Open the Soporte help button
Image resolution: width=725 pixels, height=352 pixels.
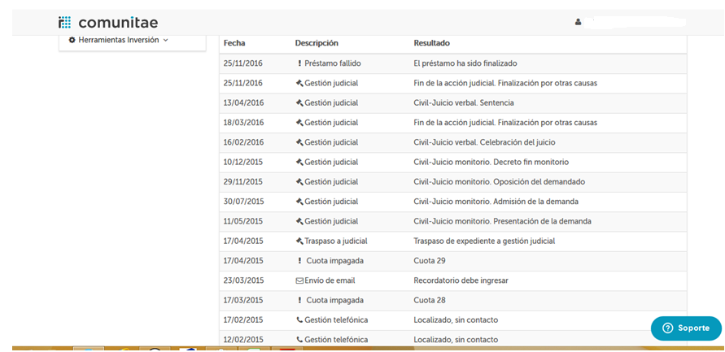click(686, 328)
